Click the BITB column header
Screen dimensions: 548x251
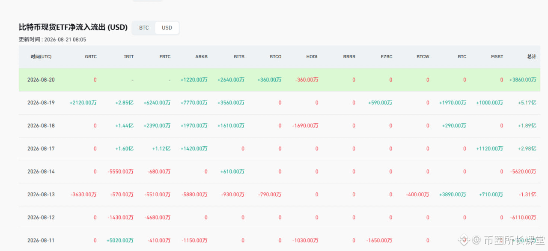pyautogui.click(x=239, y=57)
